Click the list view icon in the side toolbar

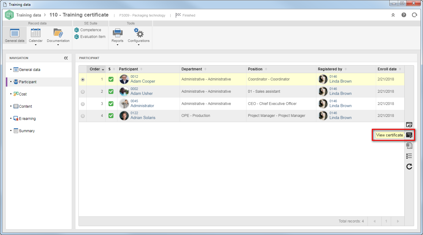click(x=409, y=156)
